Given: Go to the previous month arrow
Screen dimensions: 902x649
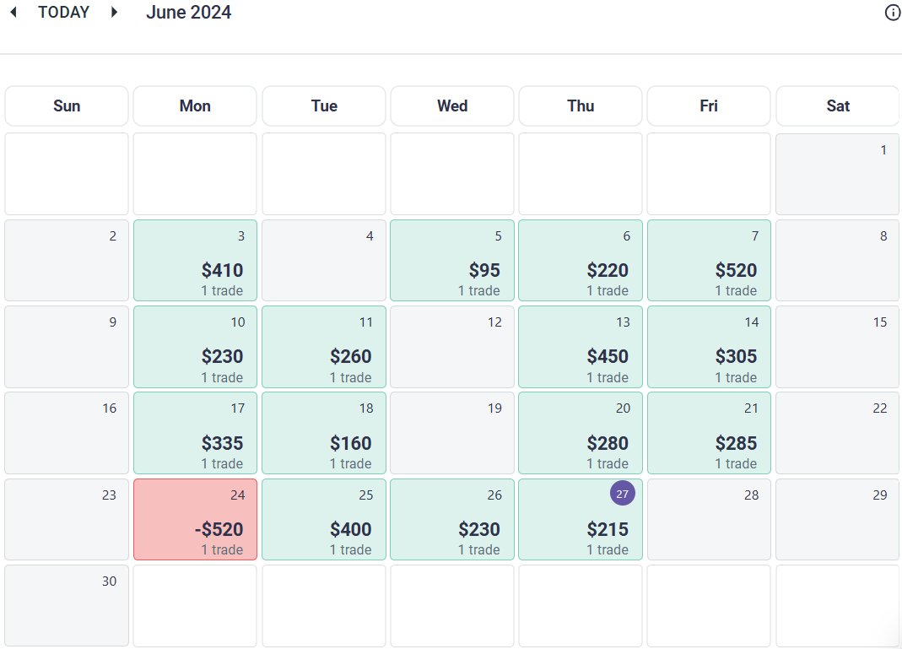Looking at the screenshot, I should 14,13.
